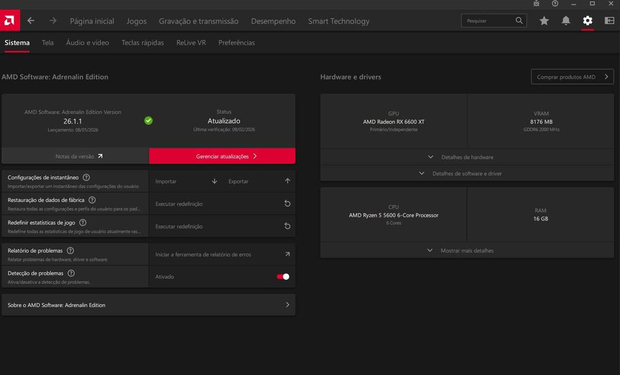This screenshot has width=620, height=375.
Task: Click the Atualizado status text
Action: tap(224, 121)
